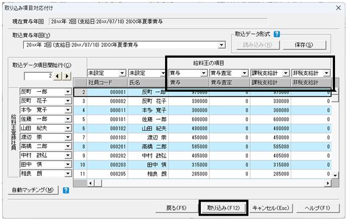Click employee code cell 000103
The width and height of the screenshot is (348, 222).
point(107,137)
